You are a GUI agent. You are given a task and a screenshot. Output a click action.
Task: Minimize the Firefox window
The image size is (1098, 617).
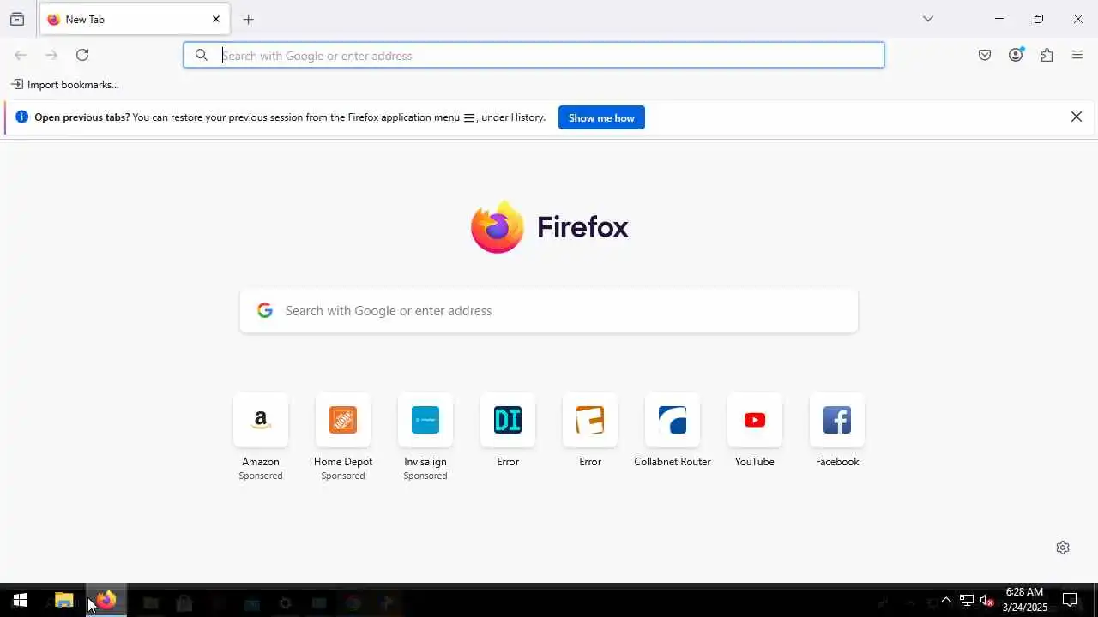click(x=999, y=19)
